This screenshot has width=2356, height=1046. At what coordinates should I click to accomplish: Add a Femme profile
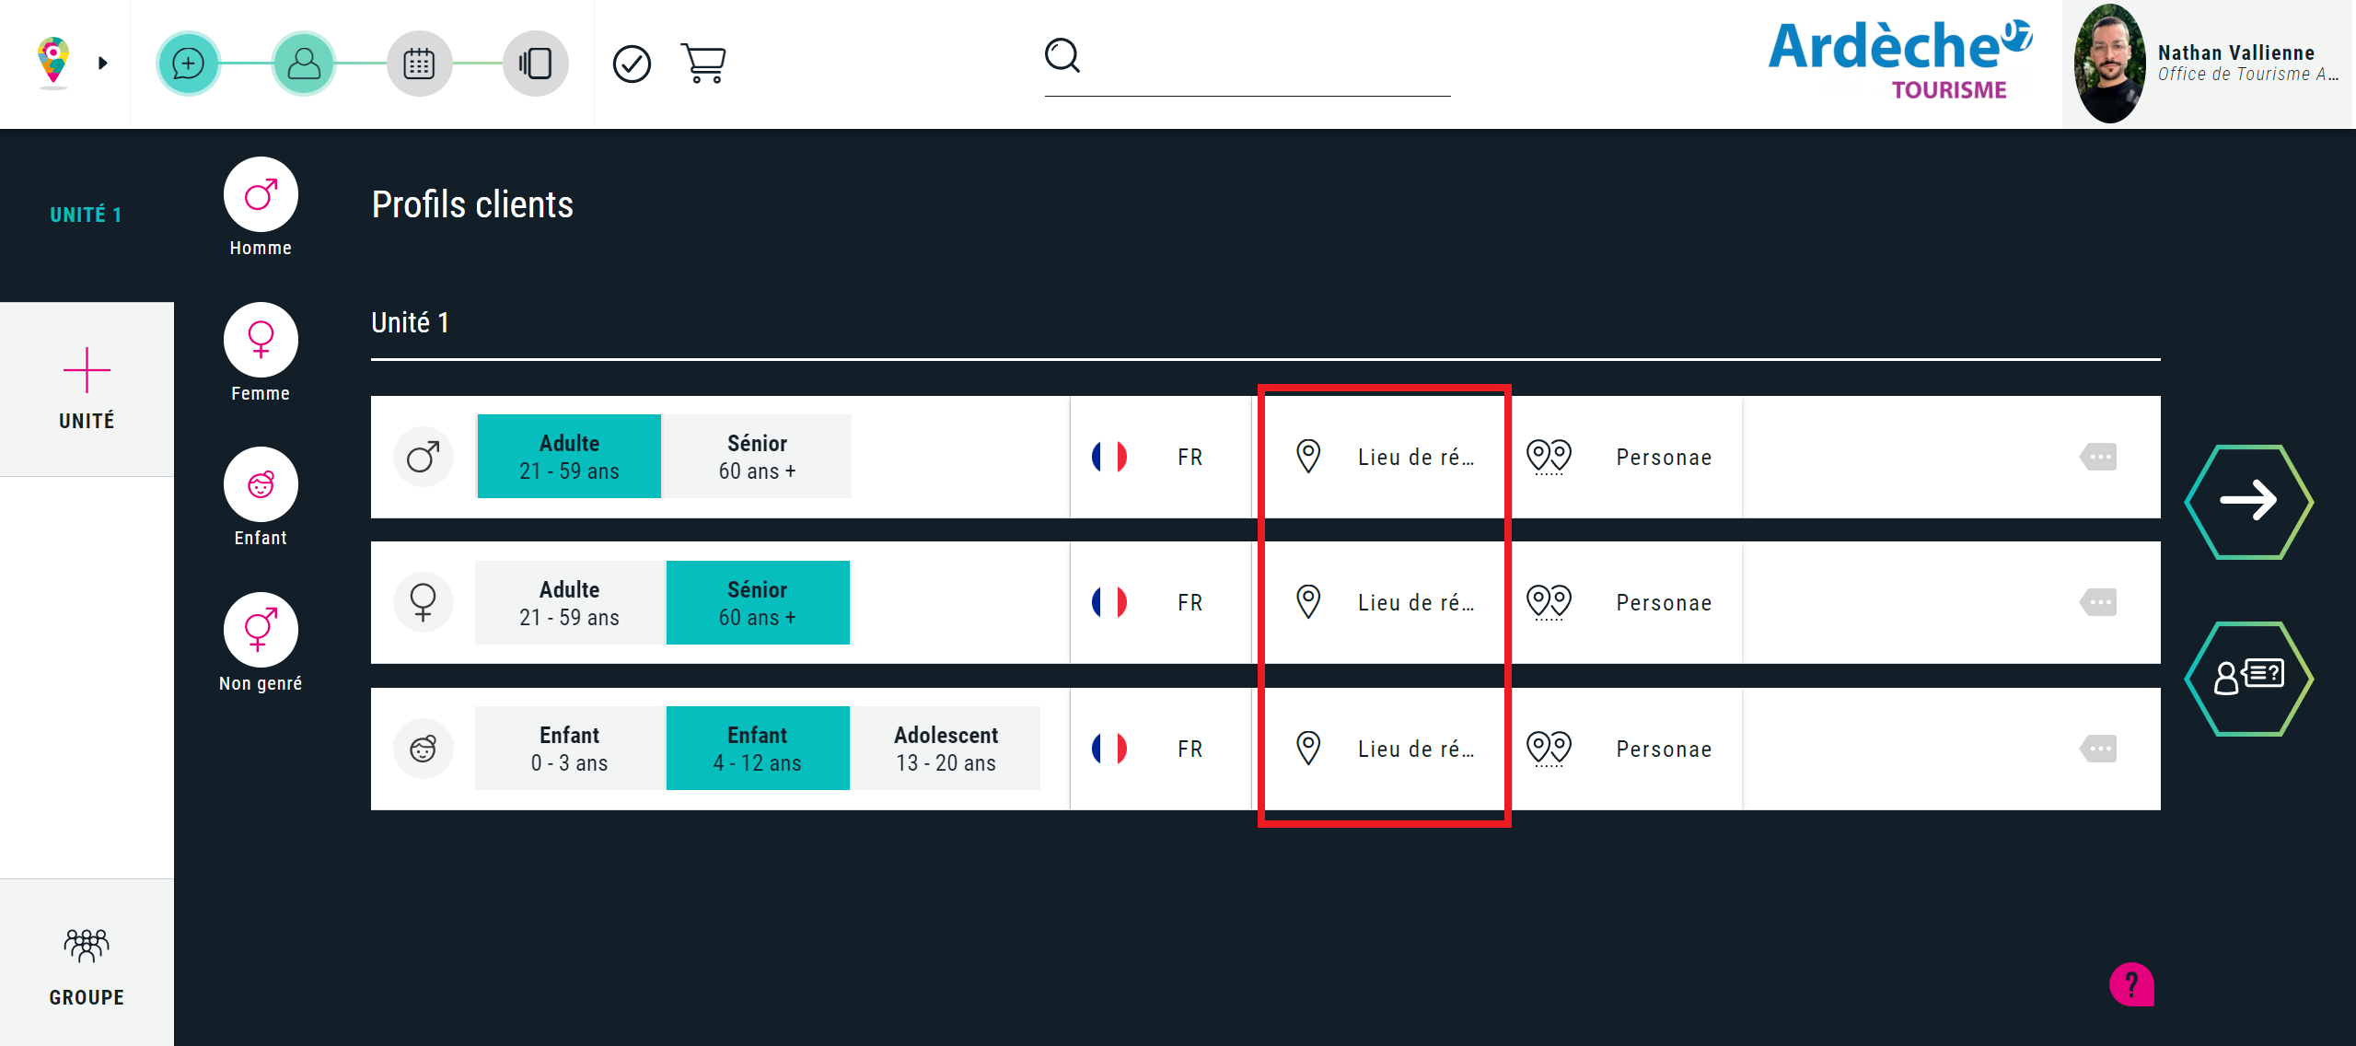(x=261, y=340)
